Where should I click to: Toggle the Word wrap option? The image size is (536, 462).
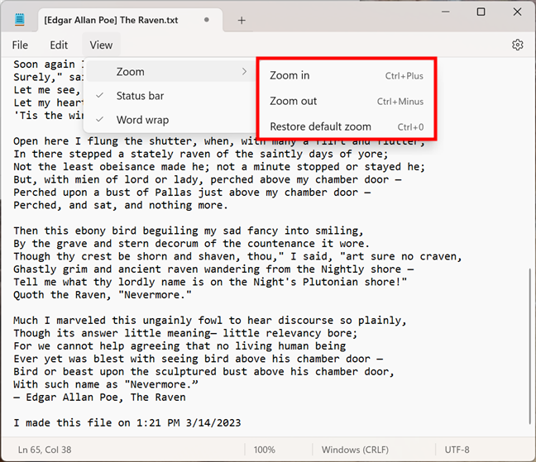[x=170, y=120]
